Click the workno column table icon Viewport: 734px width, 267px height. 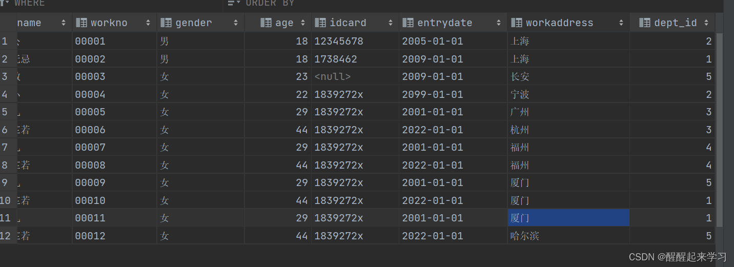click(x=81, y=23)
